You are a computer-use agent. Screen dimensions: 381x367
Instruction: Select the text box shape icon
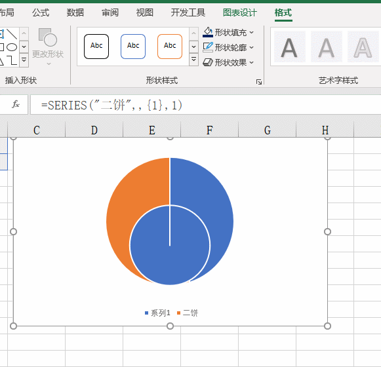point(2,34)
